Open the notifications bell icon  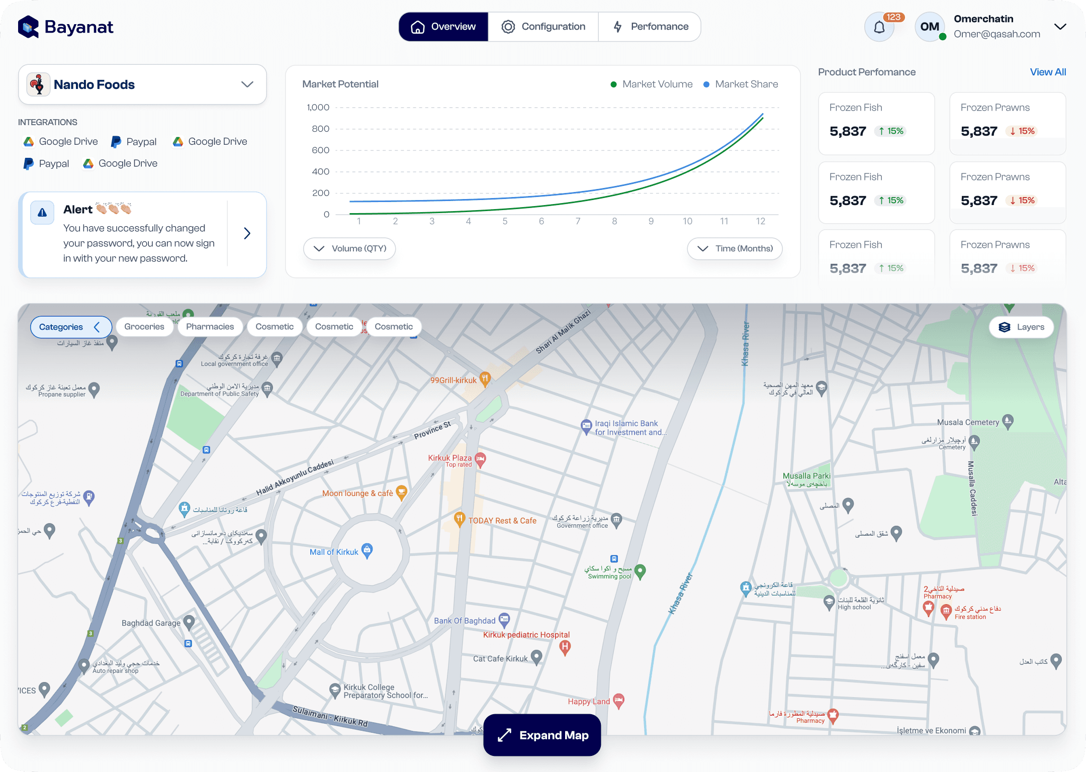coord(879,27)
